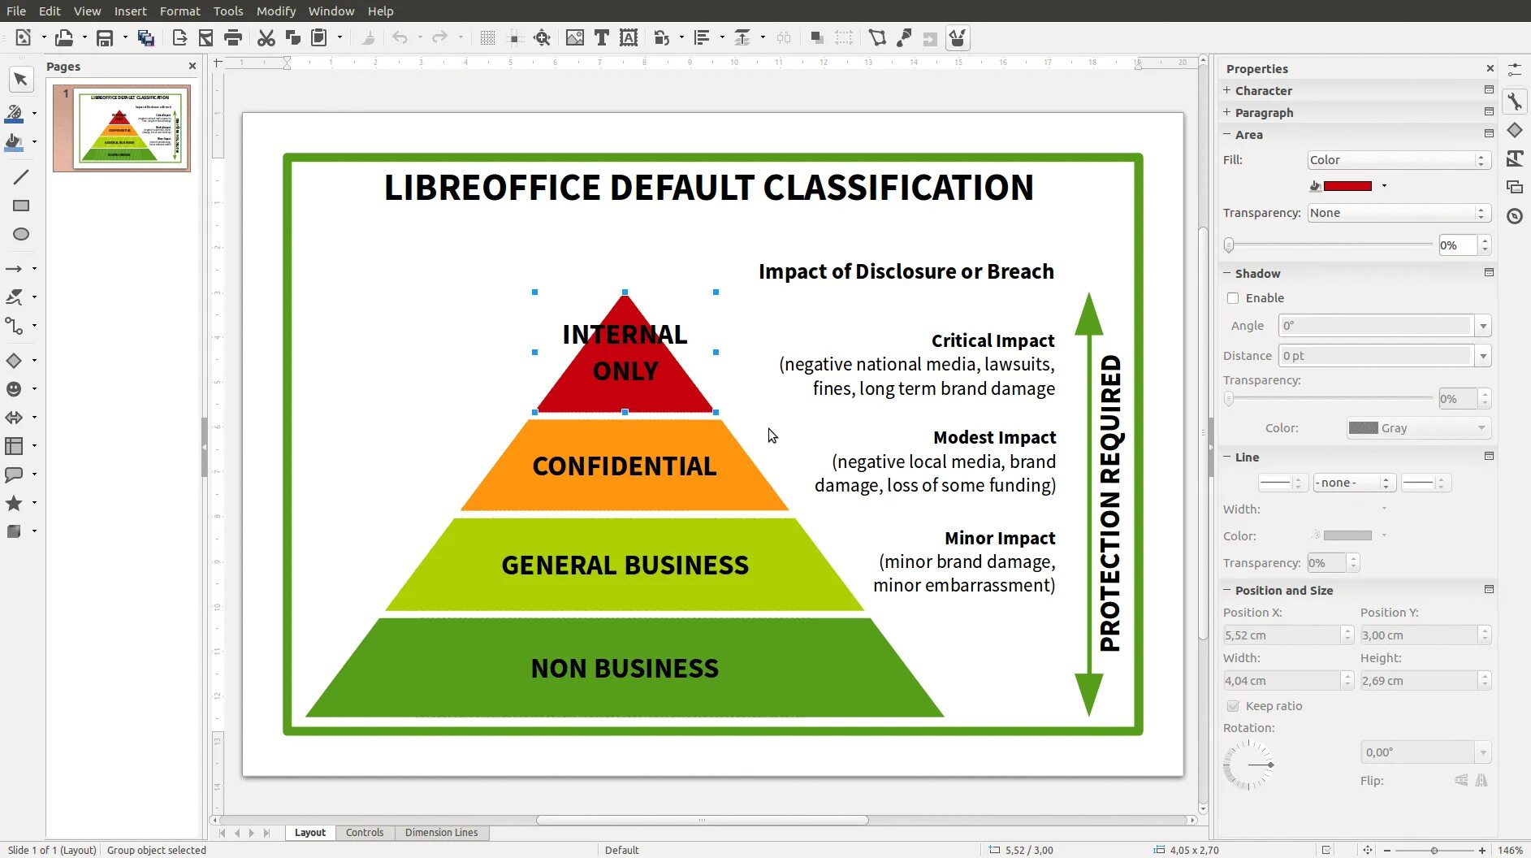Choose the Line tool
The height and width of the screenshot is (858, 1531).
(x=21, y=177)
